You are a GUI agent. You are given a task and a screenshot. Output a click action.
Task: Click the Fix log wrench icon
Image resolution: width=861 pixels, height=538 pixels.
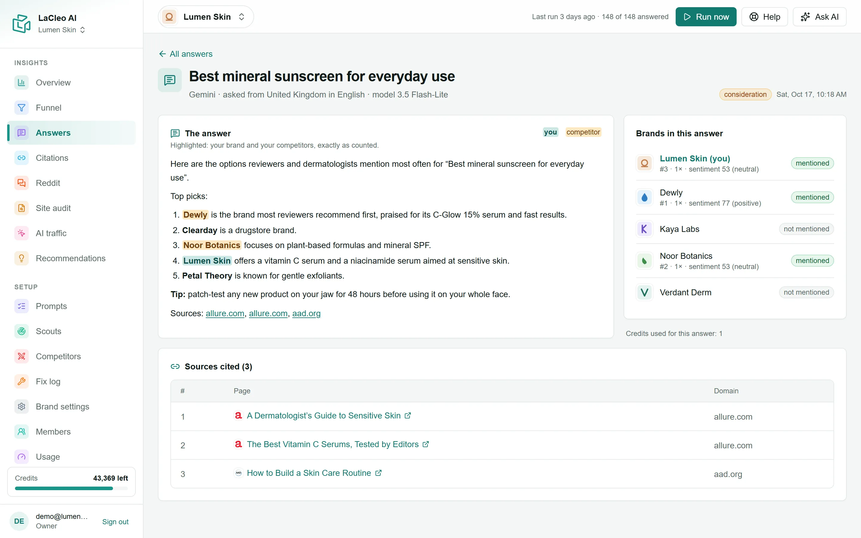pos(21,381)
